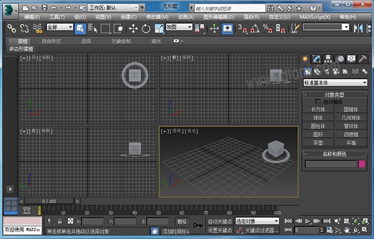Click the 几何球体 button

pyautogui.click(x=351, y=118)
